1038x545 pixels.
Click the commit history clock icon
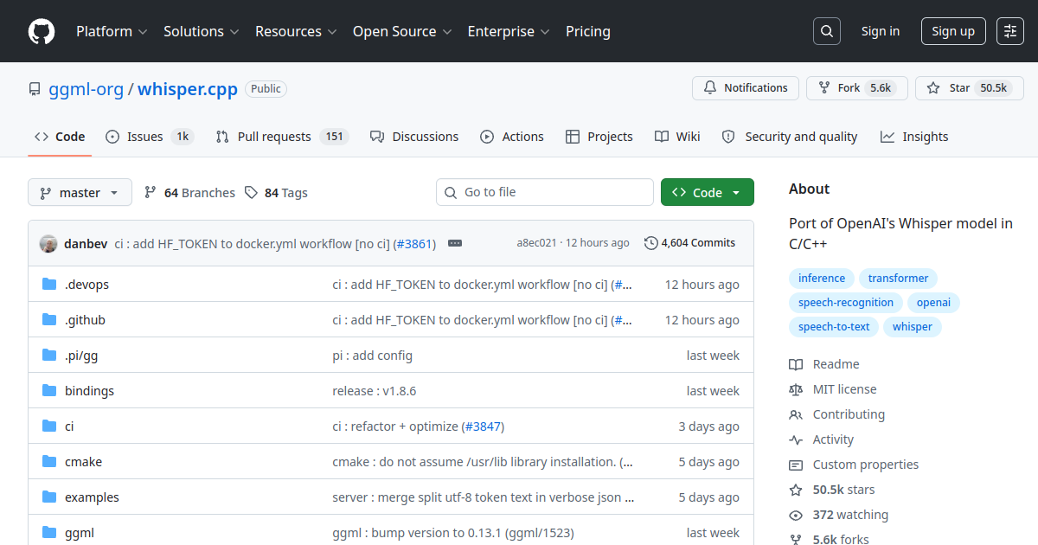click(x=650, y=243)
